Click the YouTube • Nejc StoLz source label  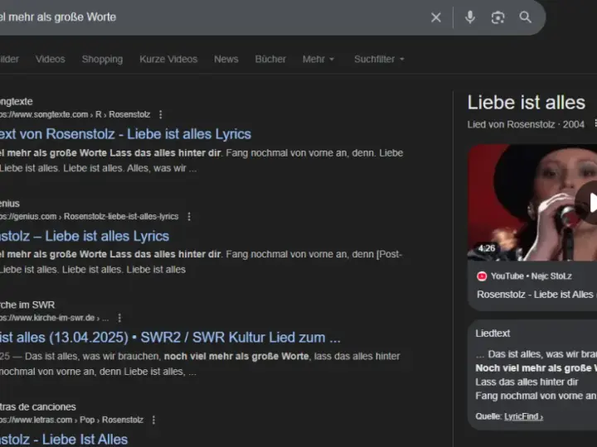pyautogui.click(x=531, y=276)
